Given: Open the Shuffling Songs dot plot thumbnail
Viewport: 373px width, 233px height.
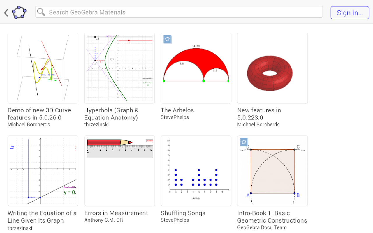Looking at the screenshot, I should click(196, 171).
